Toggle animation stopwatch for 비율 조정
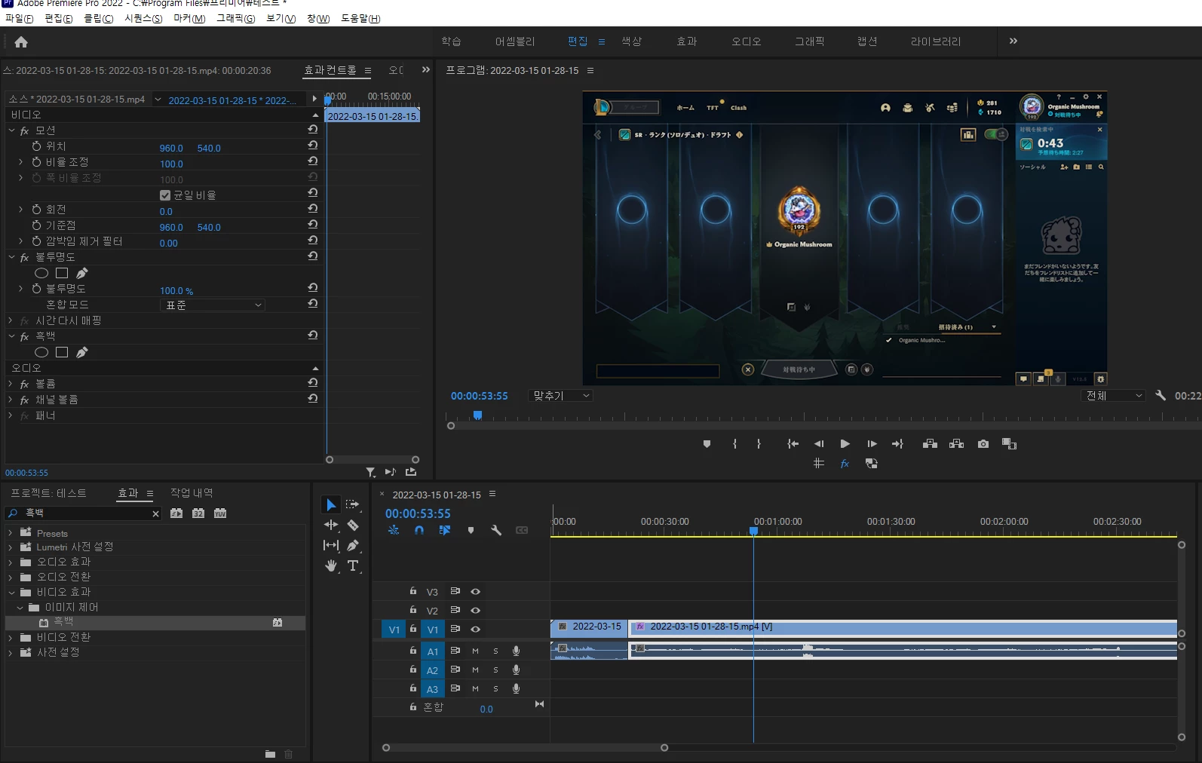Screen dimensions: 1202x763 click(x=36, y=162)
